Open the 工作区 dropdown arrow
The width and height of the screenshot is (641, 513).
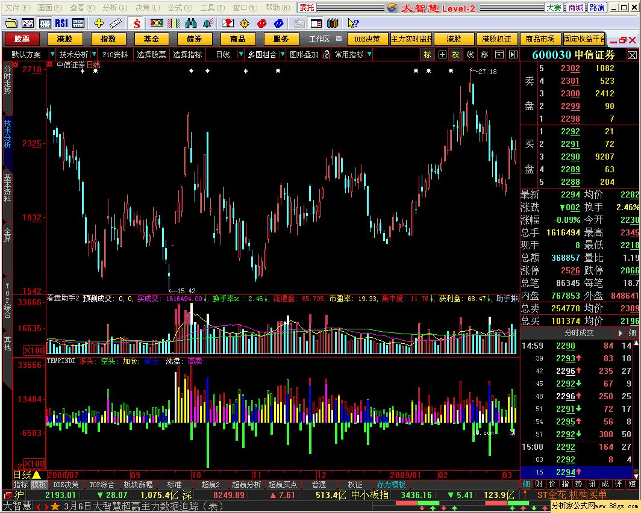[339, 39]
